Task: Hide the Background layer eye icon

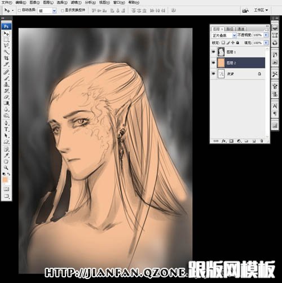Action: tap(213, 74)
